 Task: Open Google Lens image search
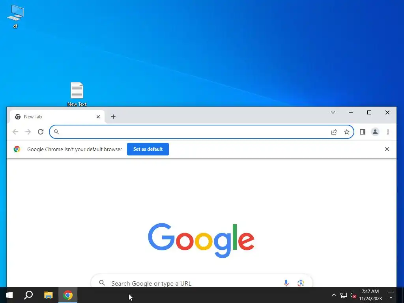301,283
